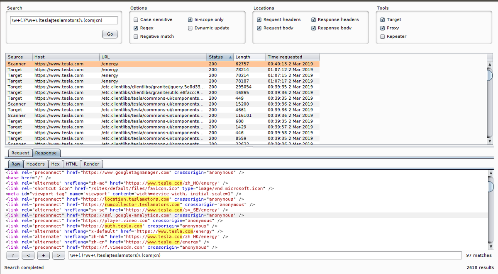The height and width of the screenshot is (274, 498).
Task: Sort results by Source column
Action: 19,57
